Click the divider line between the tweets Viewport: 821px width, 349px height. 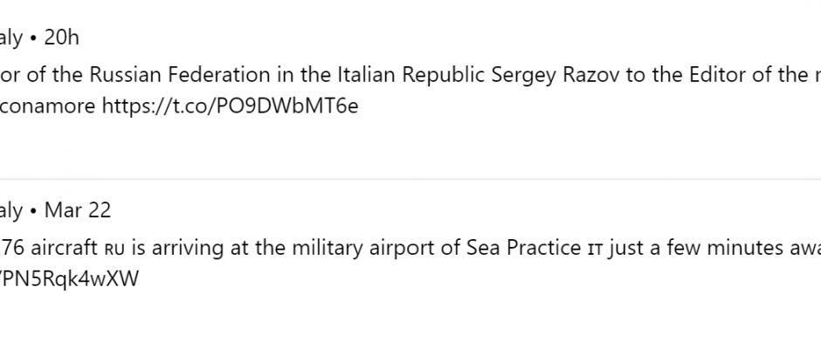[410, 179]
